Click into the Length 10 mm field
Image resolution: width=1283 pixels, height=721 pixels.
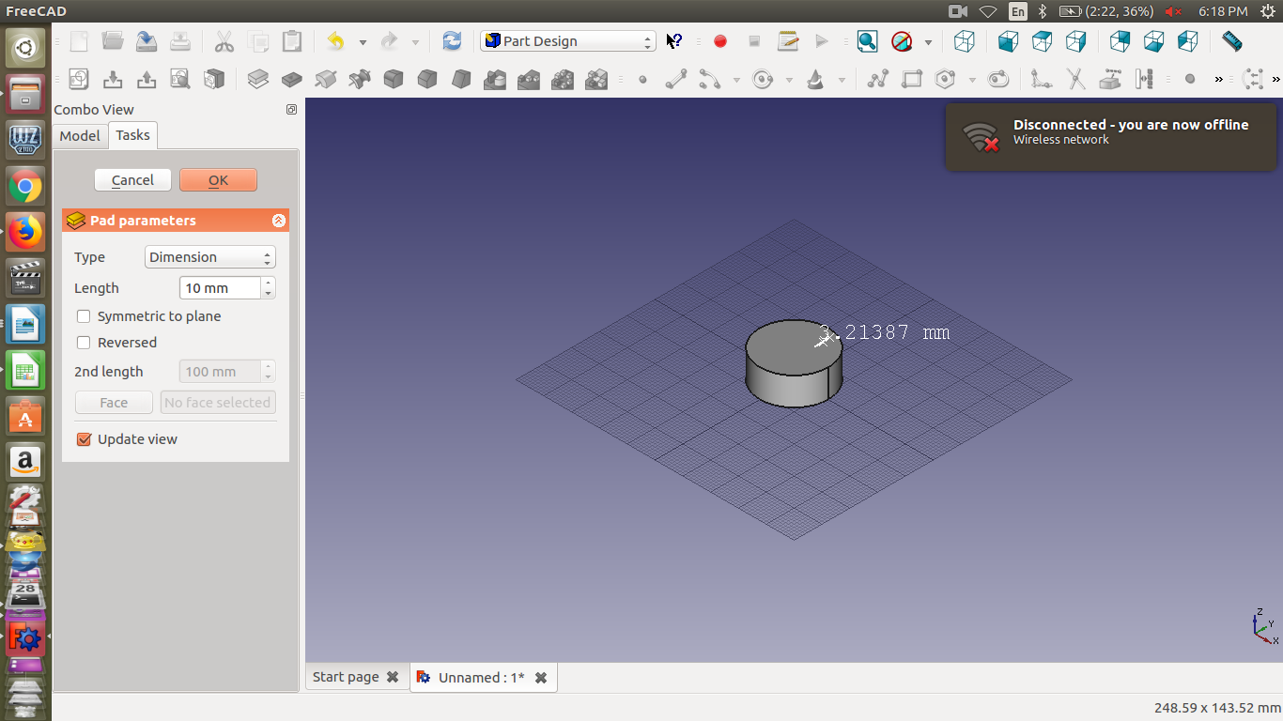(x=220, y=288)
